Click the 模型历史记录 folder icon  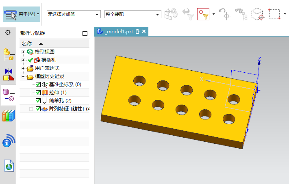pos(30,77)
